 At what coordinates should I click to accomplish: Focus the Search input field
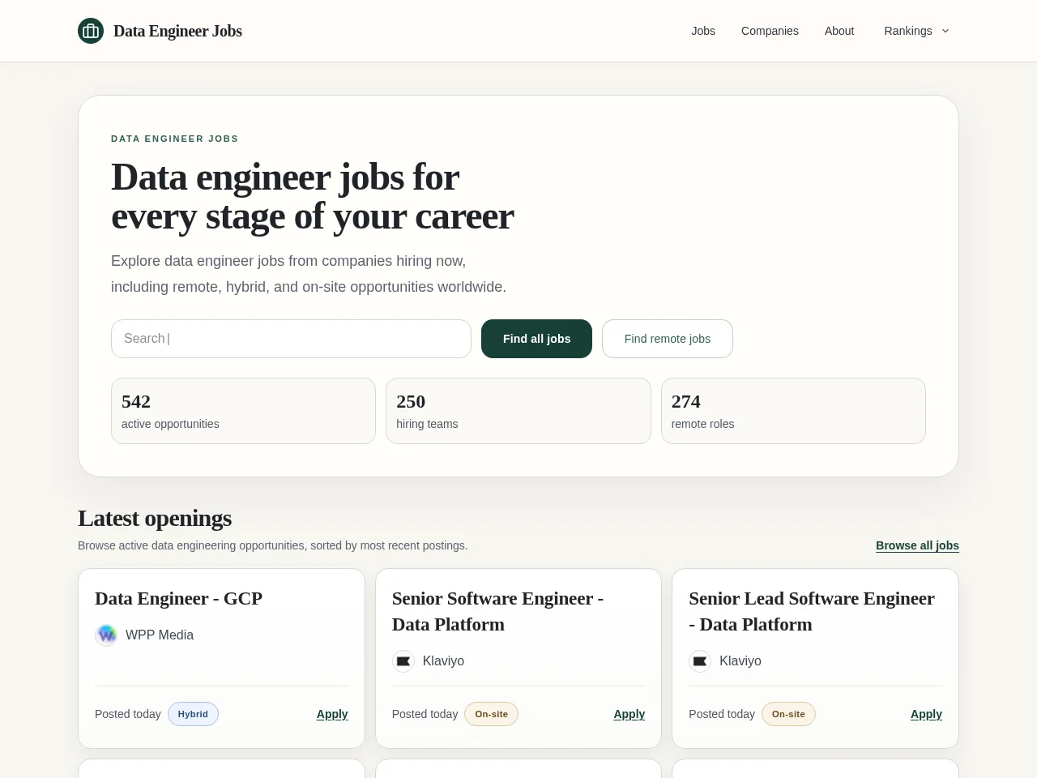[291, 339]
